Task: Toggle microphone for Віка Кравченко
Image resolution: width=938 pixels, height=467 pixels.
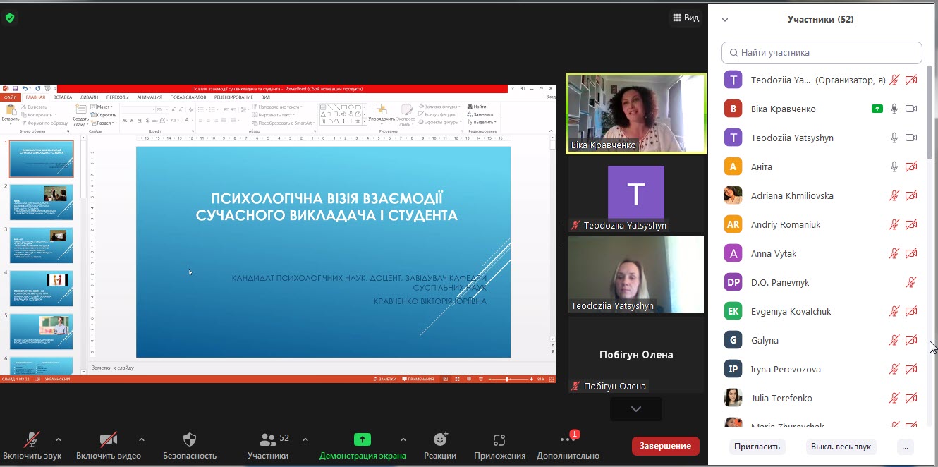Action: 894,109
